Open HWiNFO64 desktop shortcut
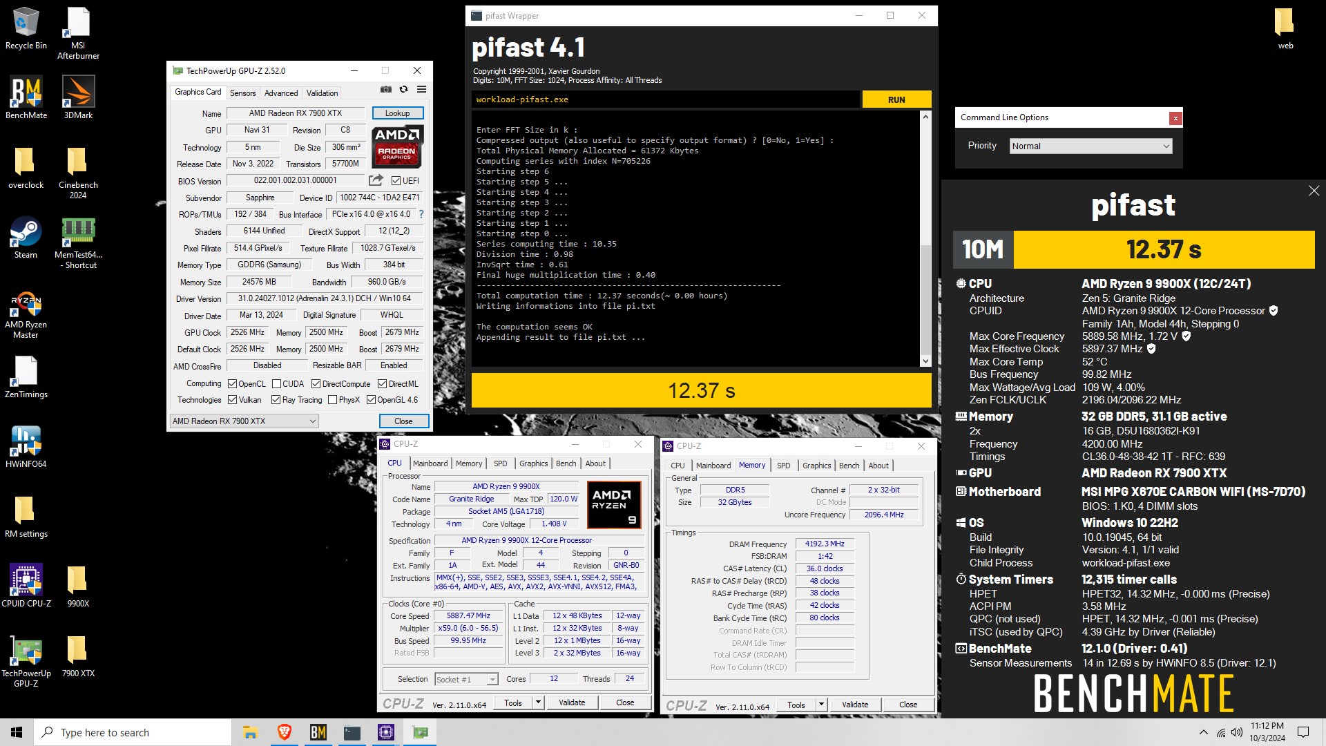The width and height of the screenshot is (1326, 746). [x=26, y=447]
